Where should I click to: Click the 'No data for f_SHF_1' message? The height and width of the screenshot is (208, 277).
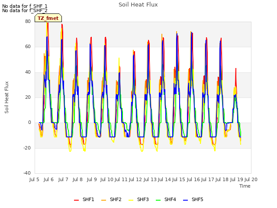pyautogui.click(x=25, y=6)
